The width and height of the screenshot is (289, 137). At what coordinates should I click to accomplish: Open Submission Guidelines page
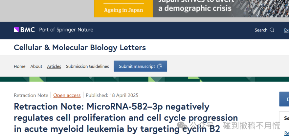(x=87, y=66)
